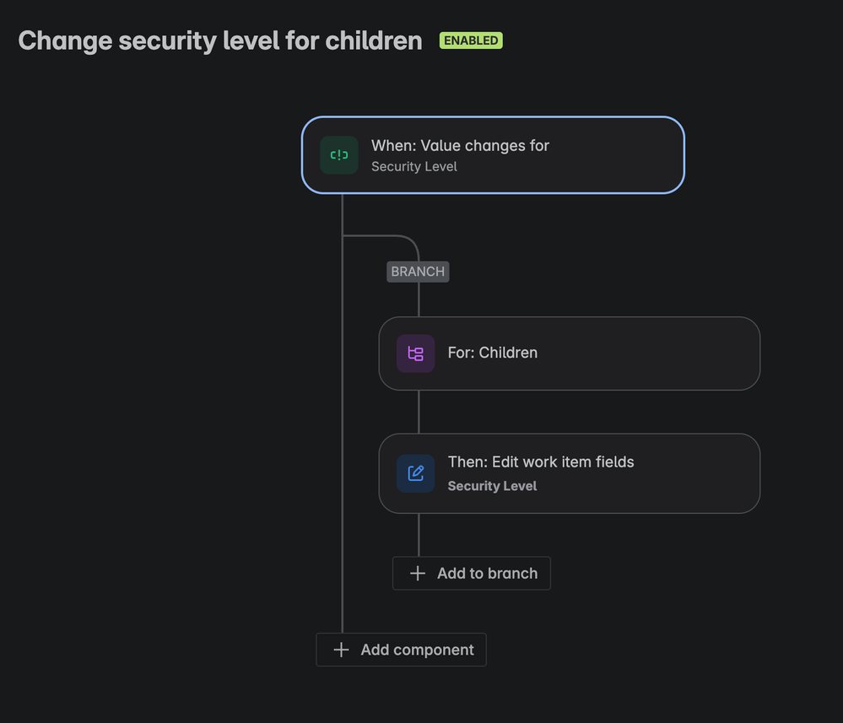Click the blue edit pencil icon
This screenshot has width=843, height=723.
(415, 473)
